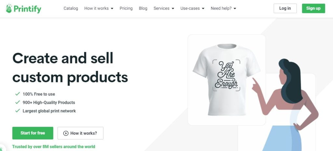Click the Create and sell custom products heading

pyautogui.click(x=70, y=67)
